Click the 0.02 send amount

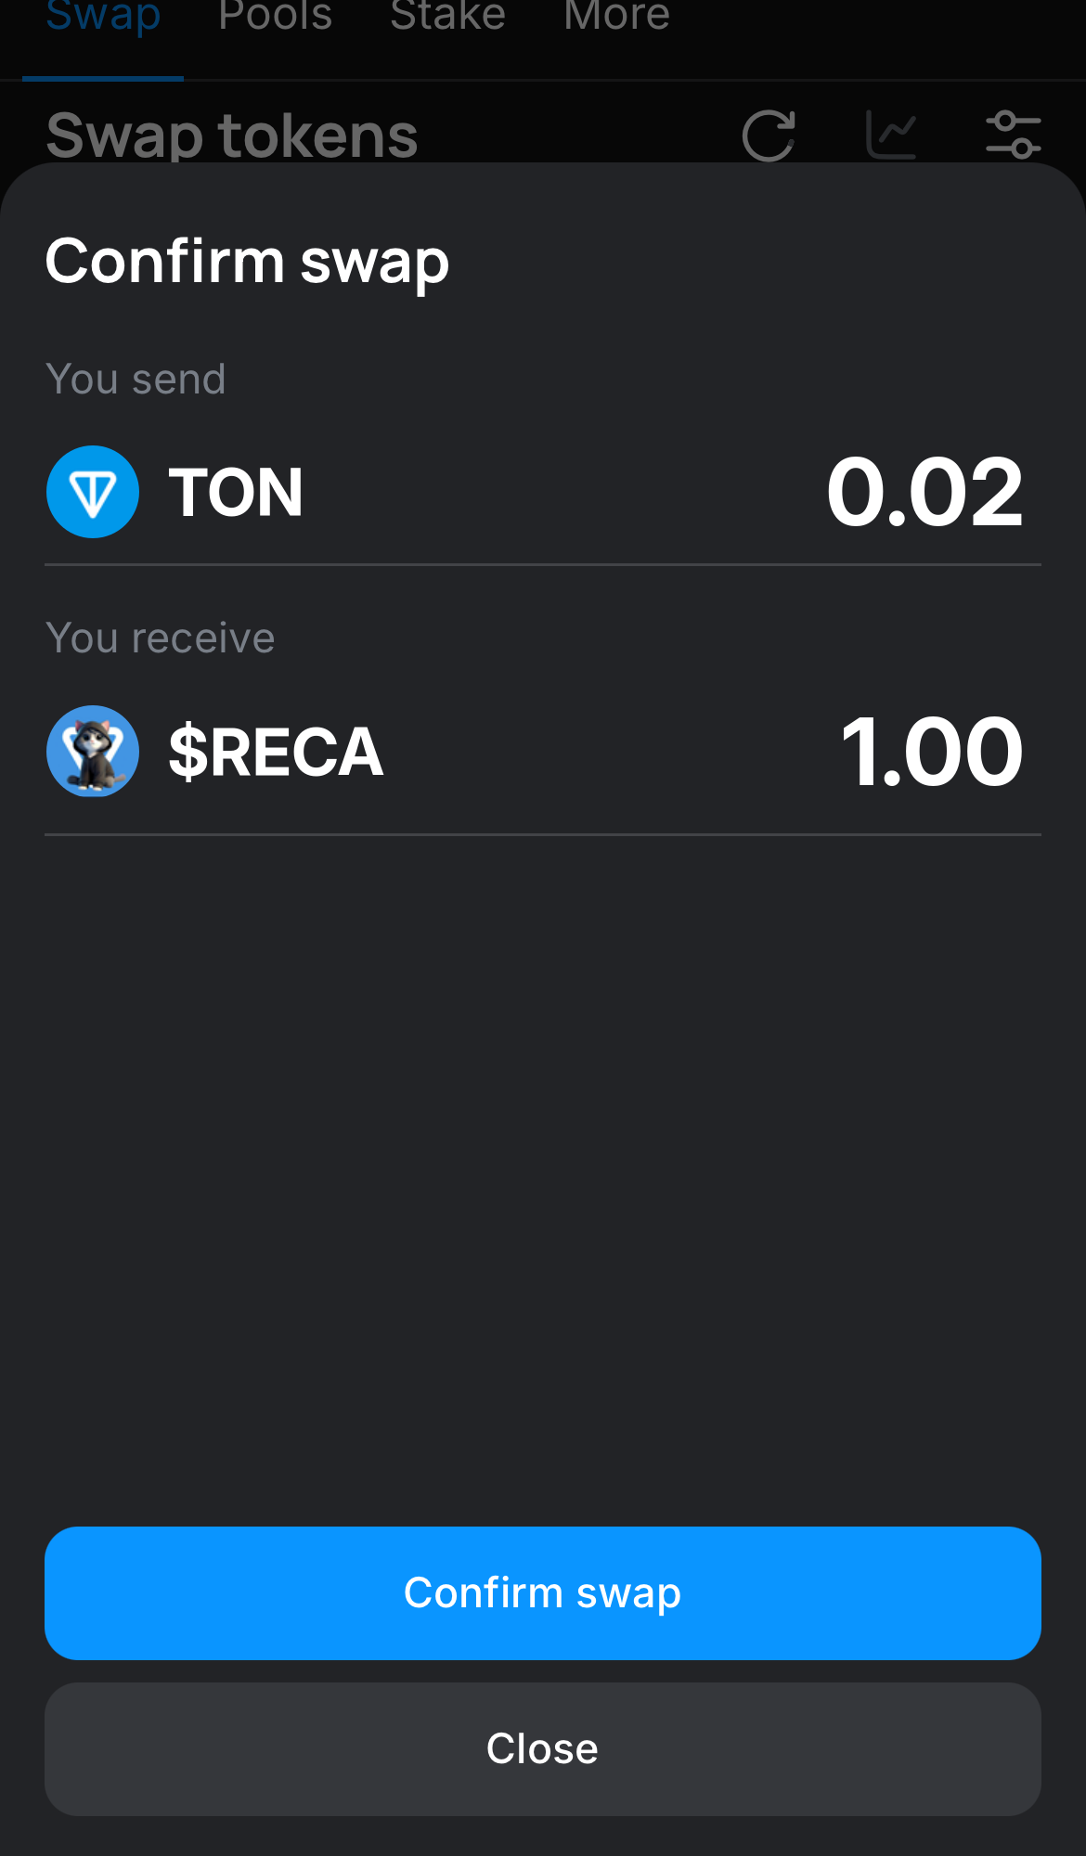pos(924,492)
